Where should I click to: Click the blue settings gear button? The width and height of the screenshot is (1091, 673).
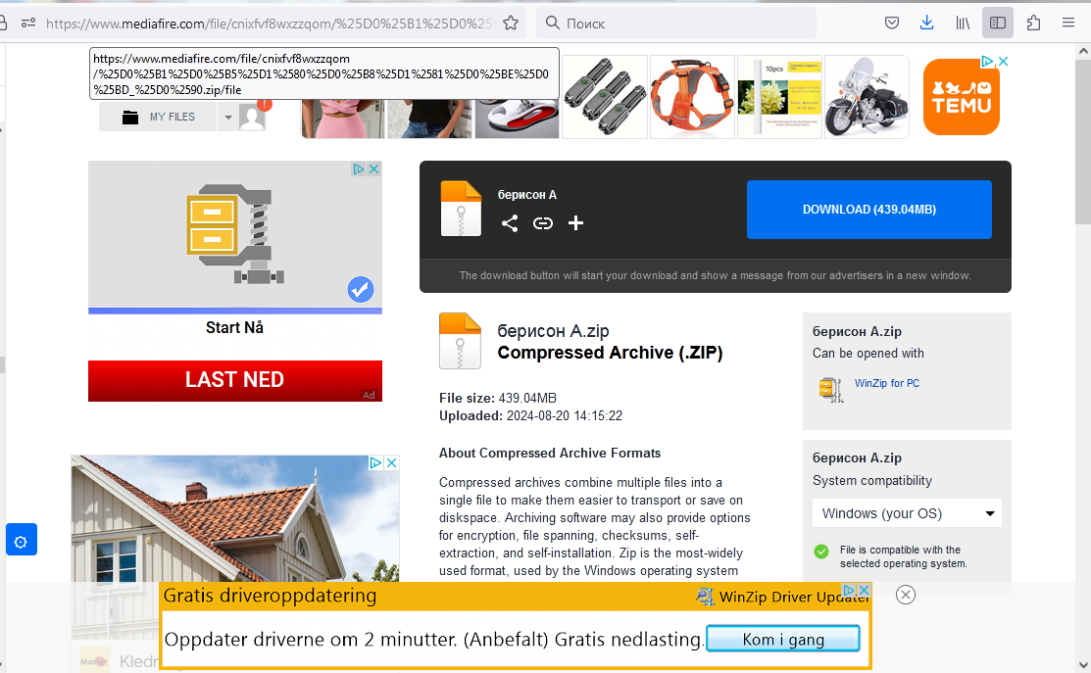tap(21, 540)
